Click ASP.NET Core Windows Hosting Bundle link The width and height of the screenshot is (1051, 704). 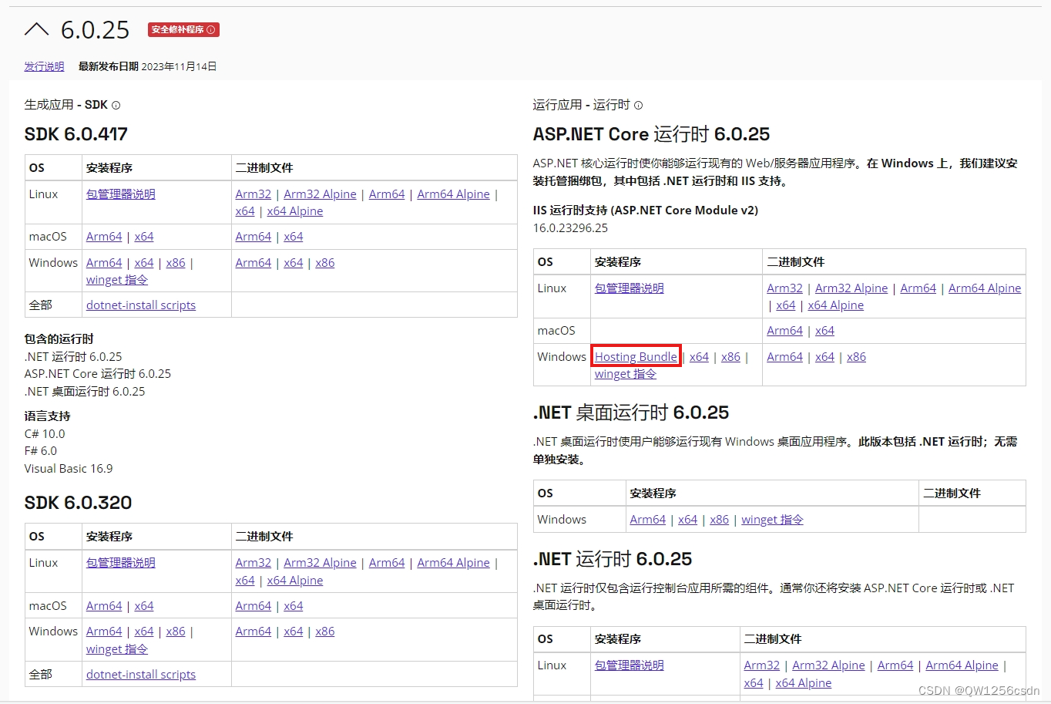tap(636, 357)
